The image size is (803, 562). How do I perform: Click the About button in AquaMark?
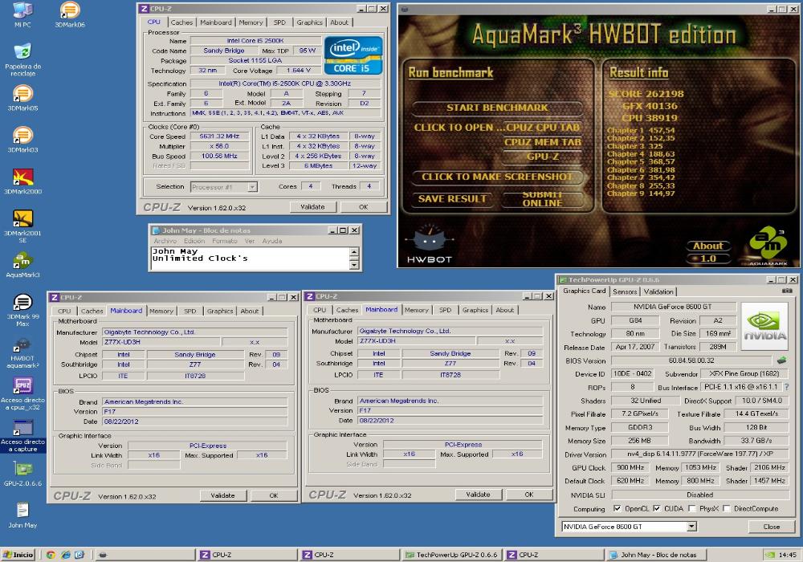pyautogui.click(x=708, y=246)
